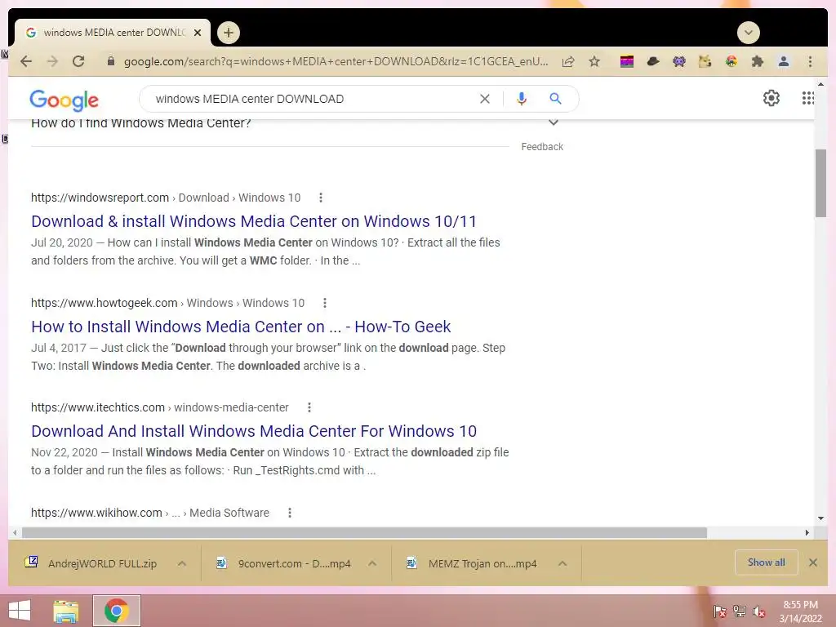Open the How-To Geek install result
The height and width of the screenshot is (627, 836).
241,327
